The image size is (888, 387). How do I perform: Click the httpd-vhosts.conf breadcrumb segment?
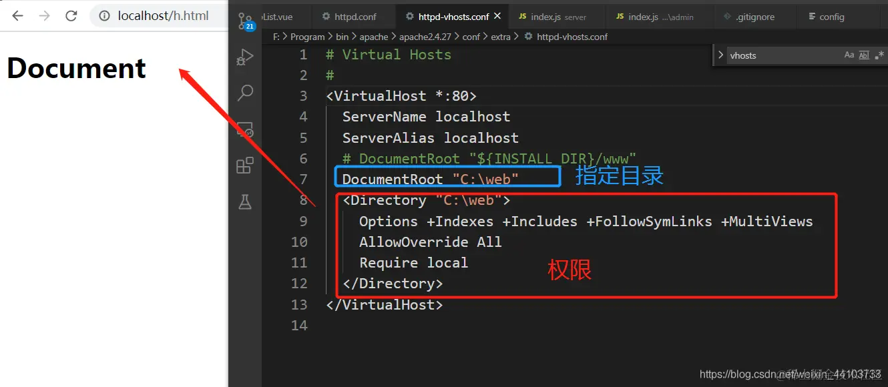pyautogui.click(x=566, y=37)
